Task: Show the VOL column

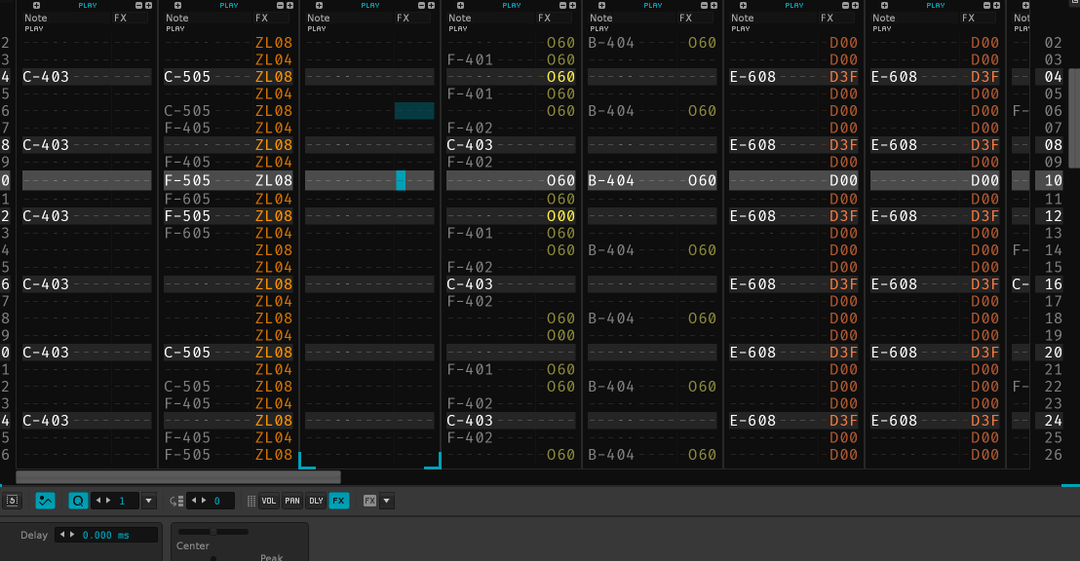Action: [x=269, y=501]
